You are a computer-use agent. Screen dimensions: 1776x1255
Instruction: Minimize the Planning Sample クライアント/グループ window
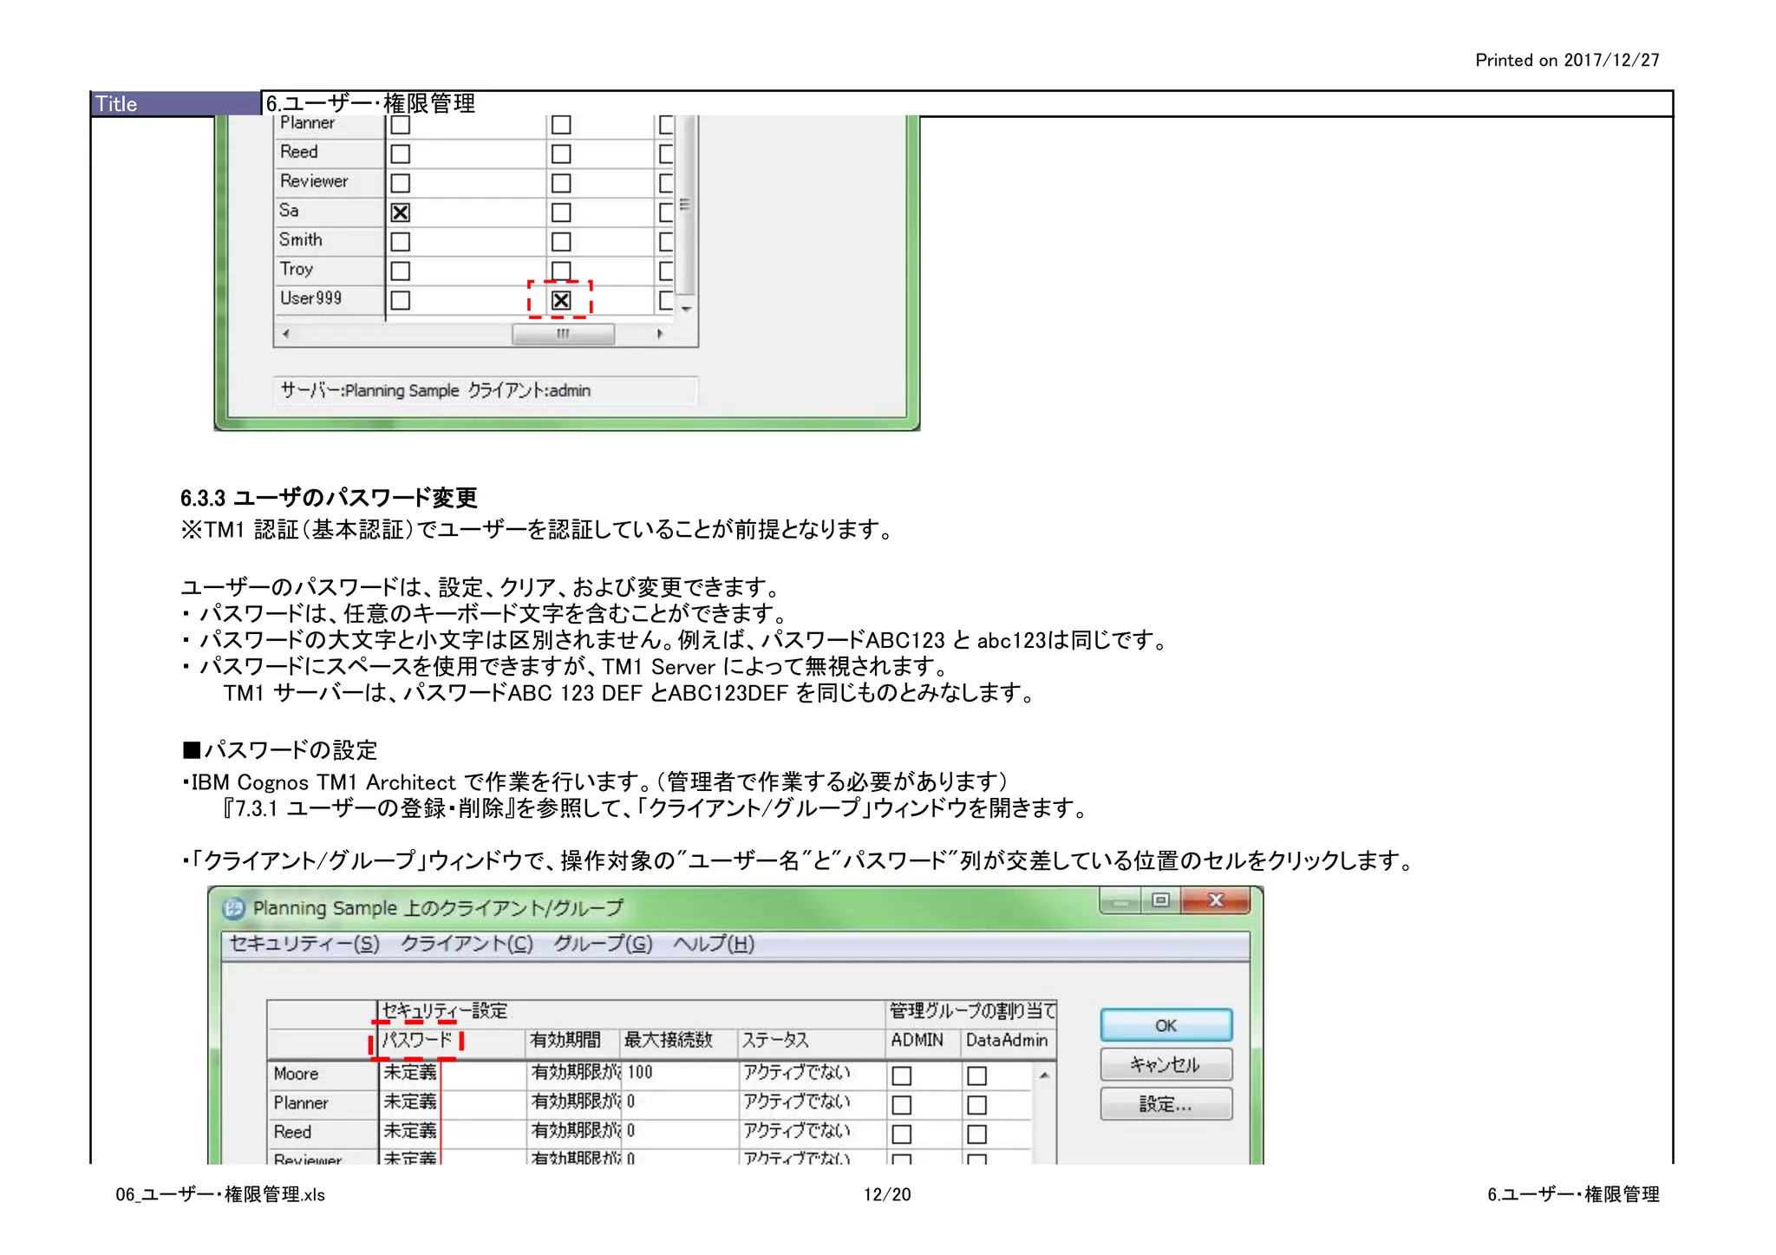pyautogui.click(x=1120, y=902)
